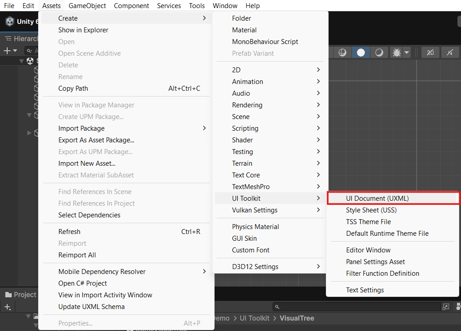Open the Window menu
461x331 pixels.
(x=225, y=5)
